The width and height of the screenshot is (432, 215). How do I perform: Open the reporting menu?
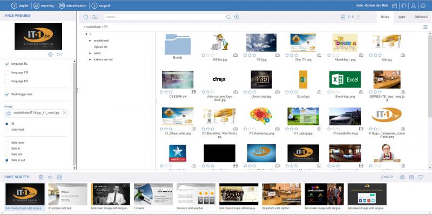click(x=43, y=5)
